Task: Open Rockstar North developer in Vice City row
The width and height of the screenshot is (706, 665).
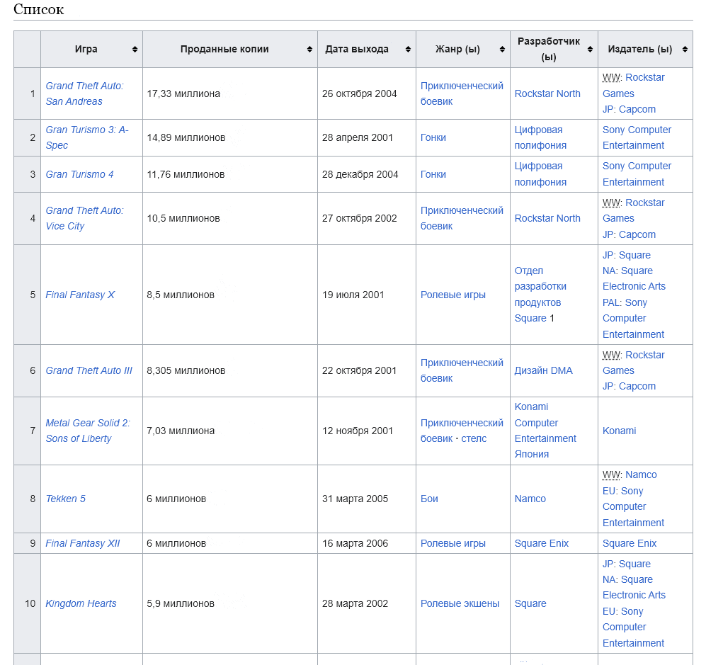Action: click(x=547, y=218)
